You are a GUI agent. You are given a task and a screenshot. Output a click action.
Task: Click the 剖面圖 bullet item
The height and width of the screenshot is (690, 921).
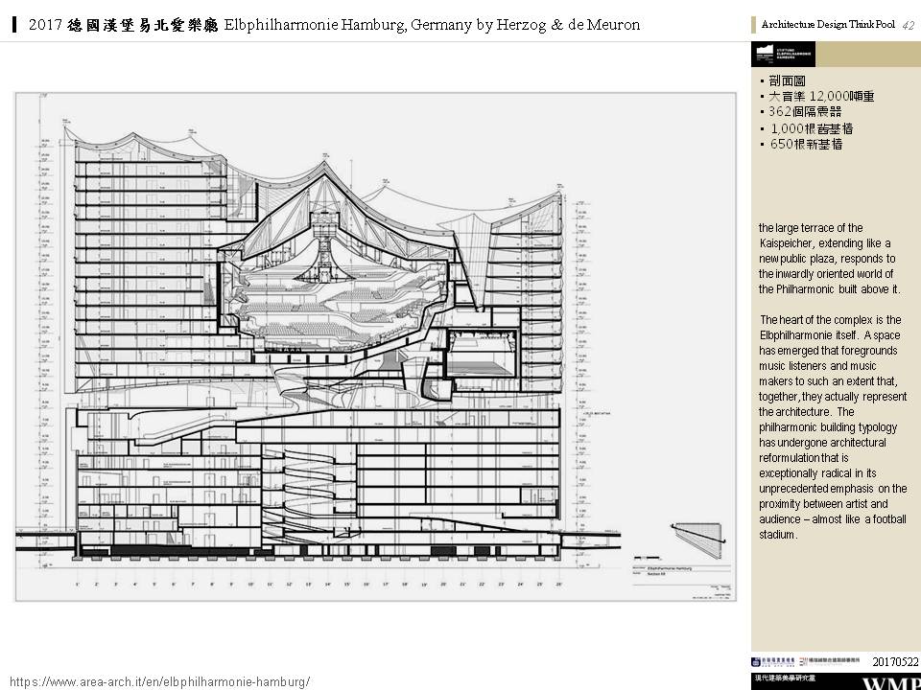tap(781, 80)
